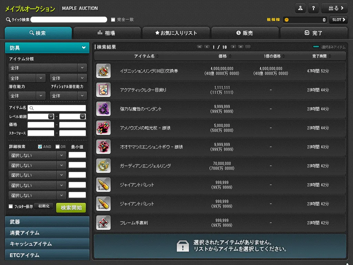Check the フィルター保存 checkbox
Screen dimensions: 353x265
click(11, 206)
